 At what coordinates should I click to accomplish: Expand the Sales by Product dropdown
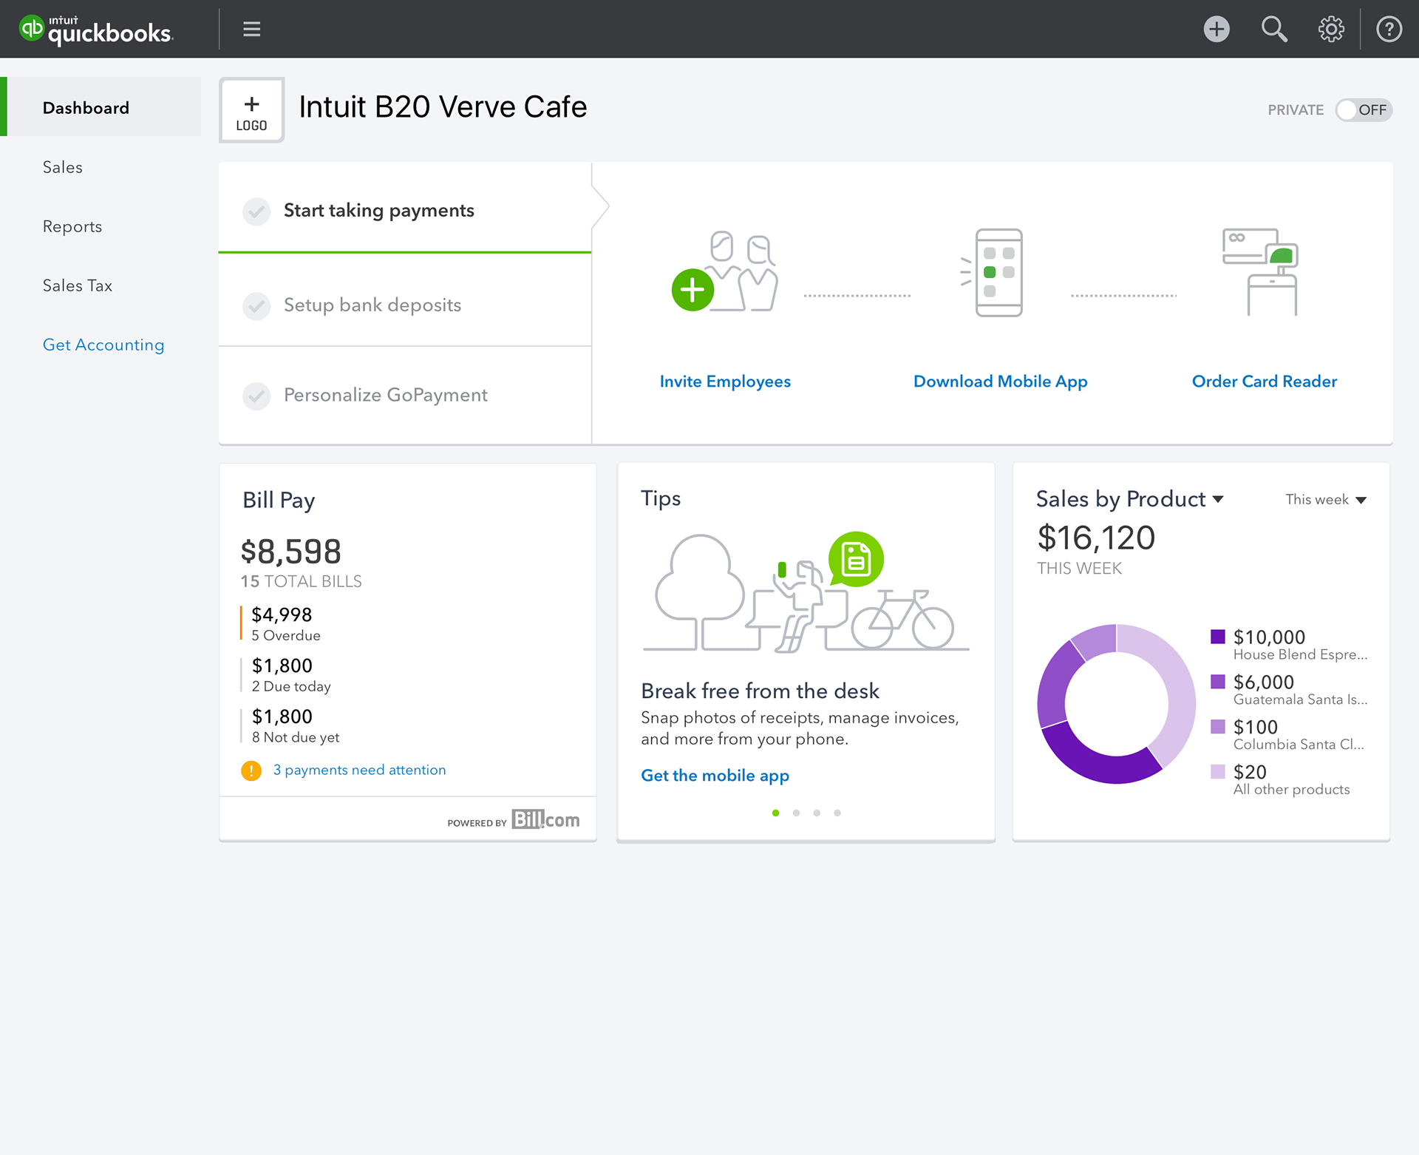click(1130, 499)
